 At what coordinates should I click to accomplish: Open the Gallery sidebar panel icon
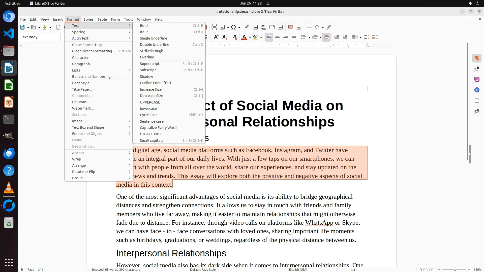477,80
